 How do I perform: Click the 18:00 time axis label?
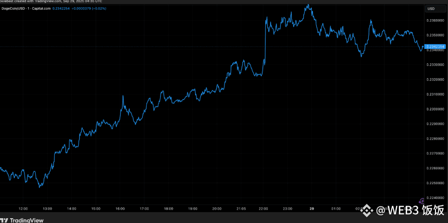pos(169,209)
